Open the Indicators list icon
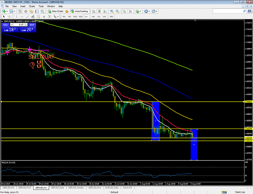 [137, 11]
